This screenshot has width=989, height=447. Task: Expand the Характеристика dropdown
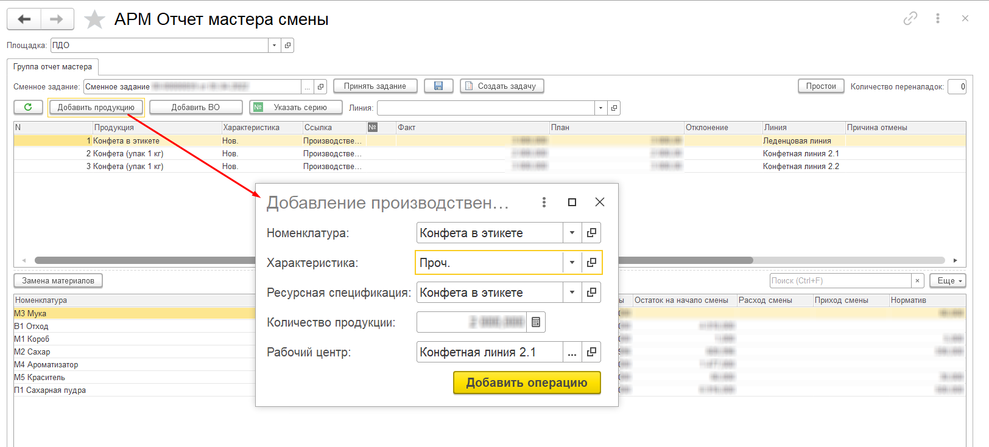(x=572, y=263)
